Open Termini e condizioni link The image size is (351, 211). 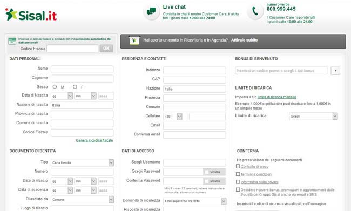coord(256,174)
